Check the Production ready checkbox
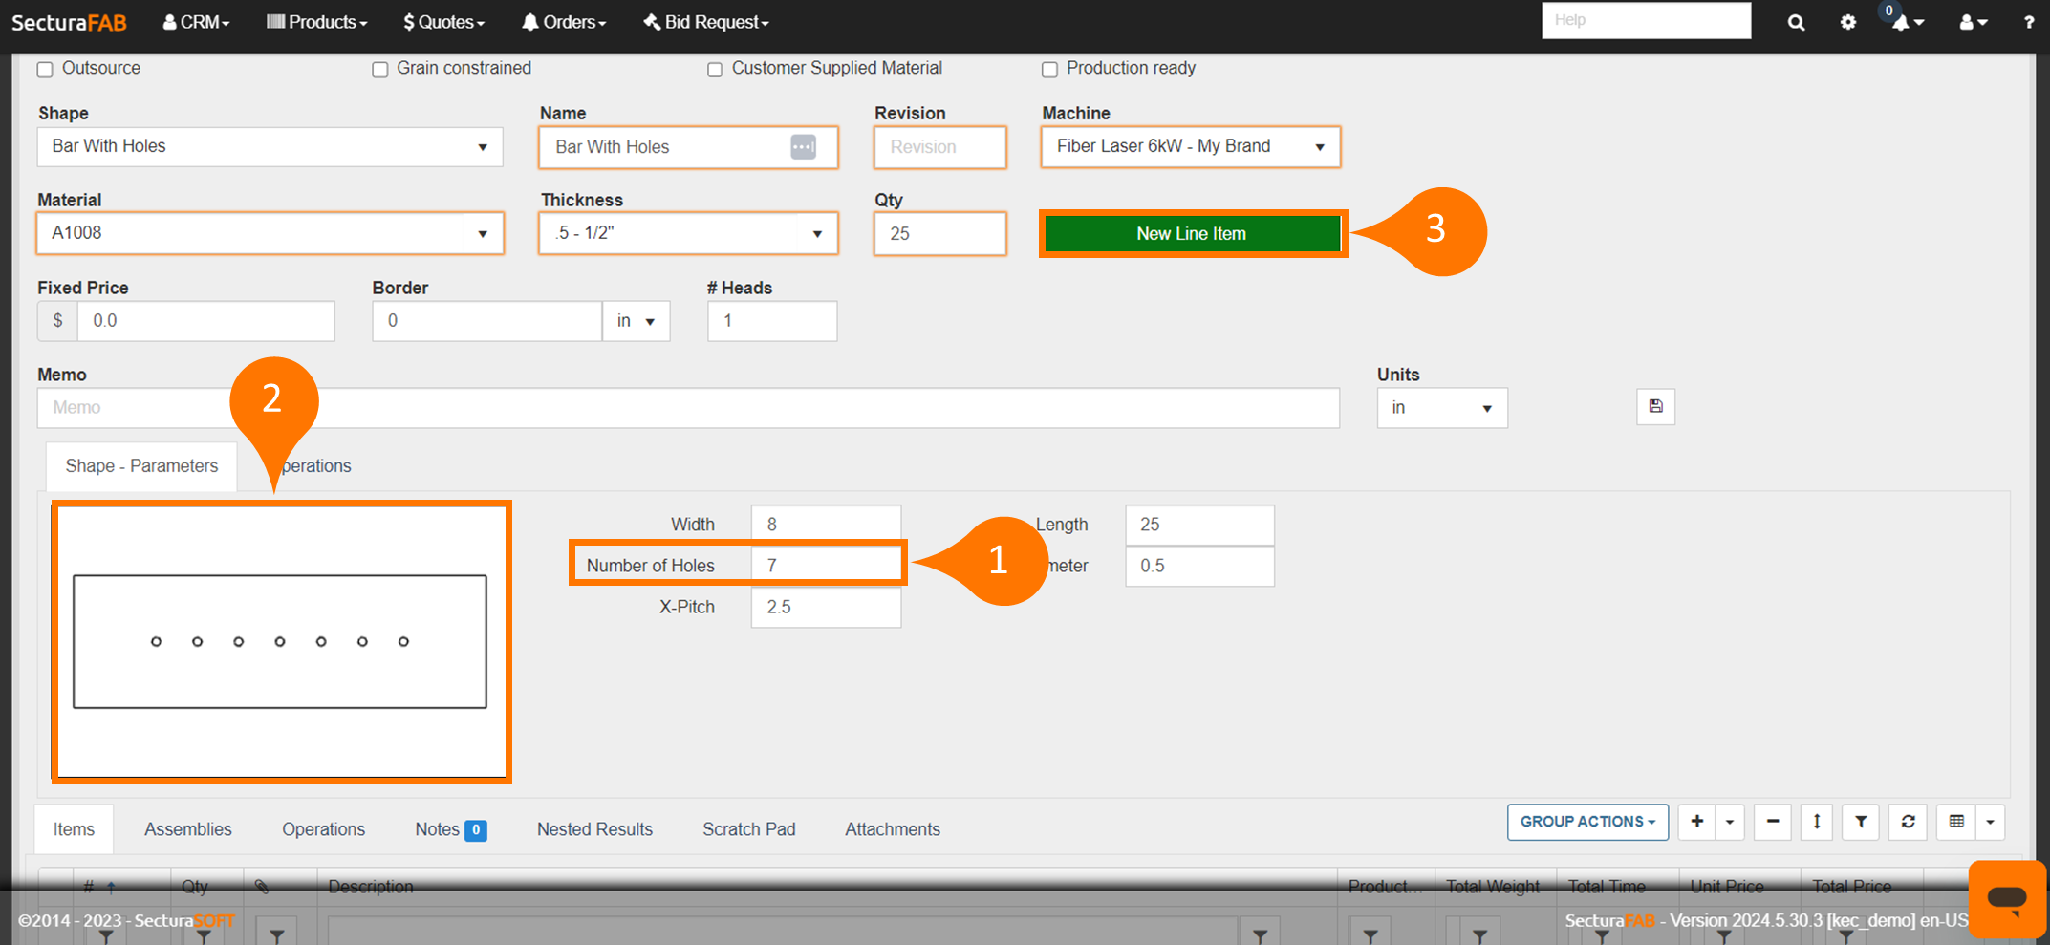2050x945 pixels. pyautogui.click(x=1049, y=69)
